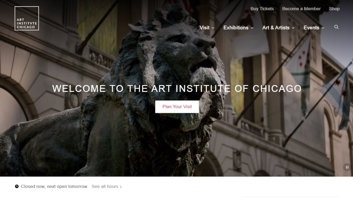Viewport: 353px width, 201px height.
Task: Click the clock icon beside Closed now
Action: click(17, 186)
